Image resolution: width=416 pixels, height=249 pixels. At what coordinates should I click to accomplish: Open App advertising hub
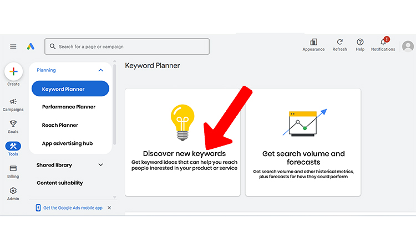[x=67, y=143]
